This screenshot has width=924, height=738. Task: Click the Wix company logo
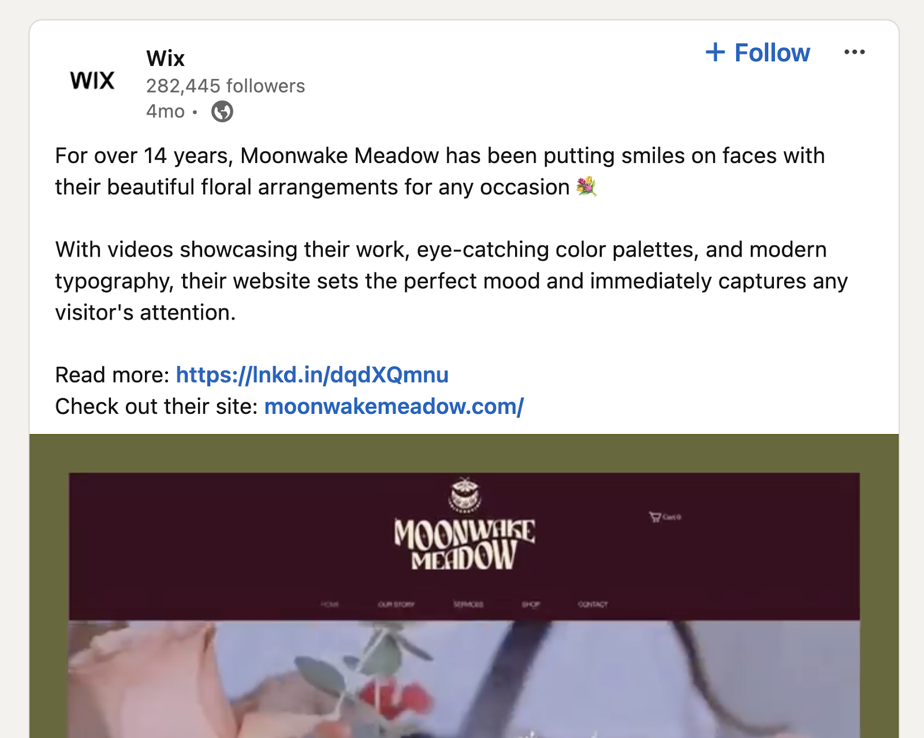tap(91, 80)
